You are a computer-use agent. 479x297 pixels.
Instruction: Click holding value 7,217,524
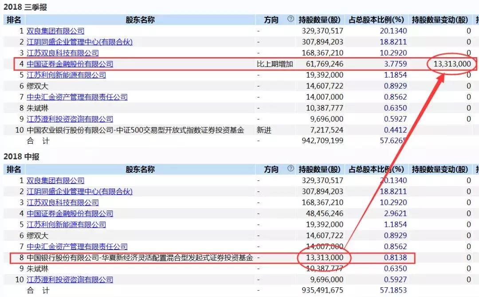(x=326, y=130)
